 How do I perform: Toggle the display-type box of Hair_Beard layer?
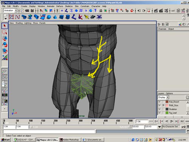pos(163,102)
